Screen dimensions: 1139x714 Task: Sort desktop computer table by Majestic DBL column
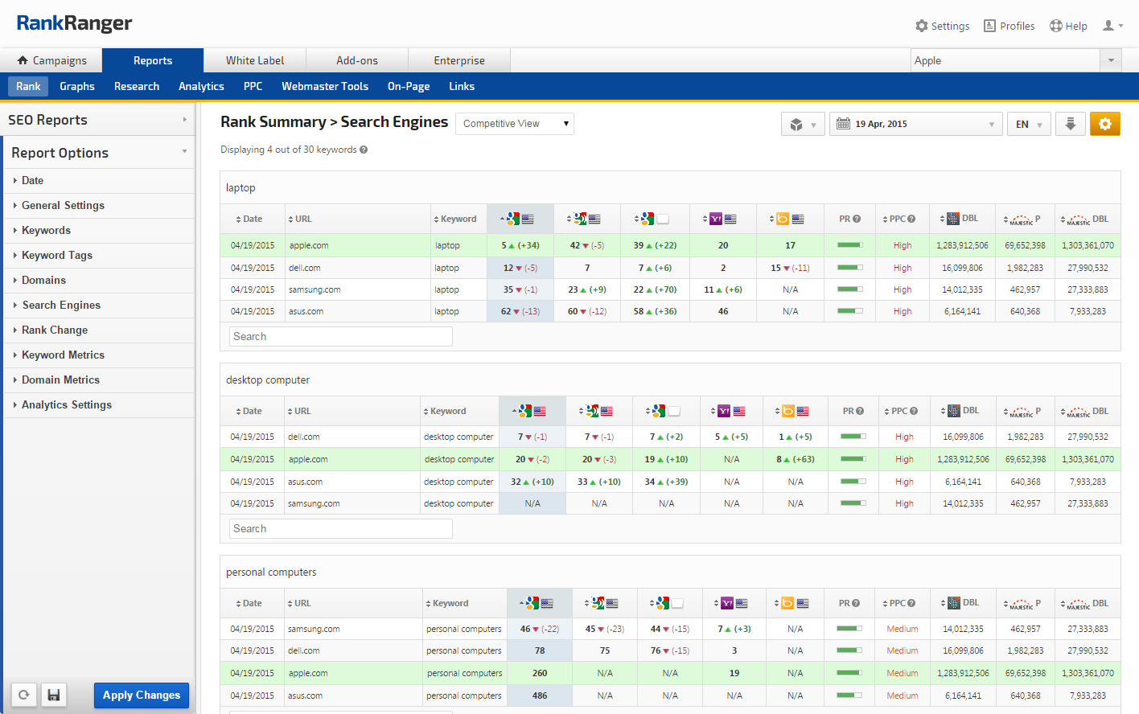[1088, 411]
